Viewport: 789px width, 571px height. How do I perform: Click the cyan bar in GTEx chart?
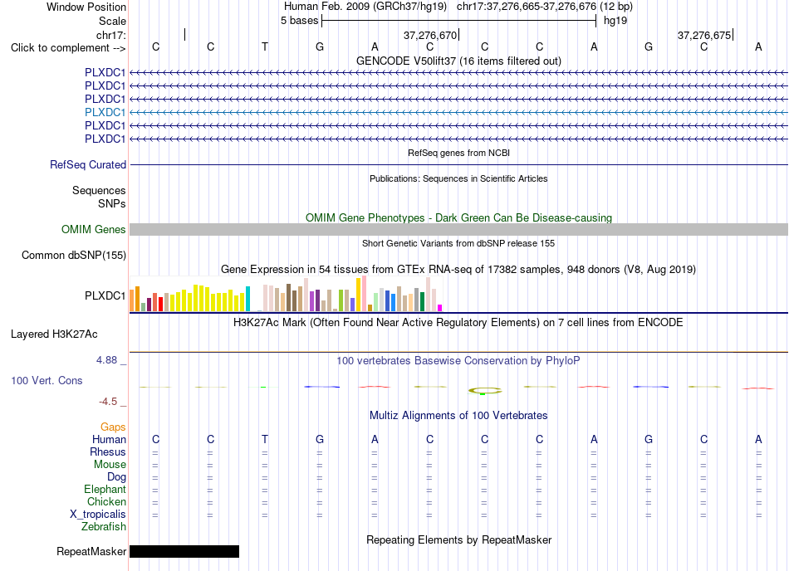(247, 299)
